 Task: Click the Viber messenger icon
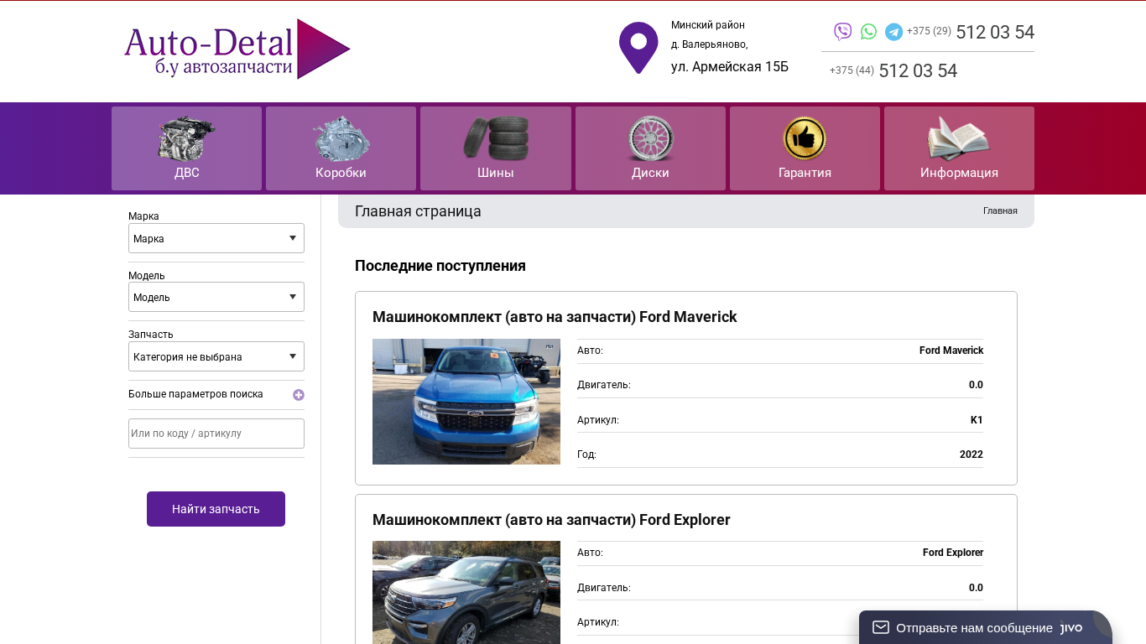pyautogui.click(x=842, y=32)
